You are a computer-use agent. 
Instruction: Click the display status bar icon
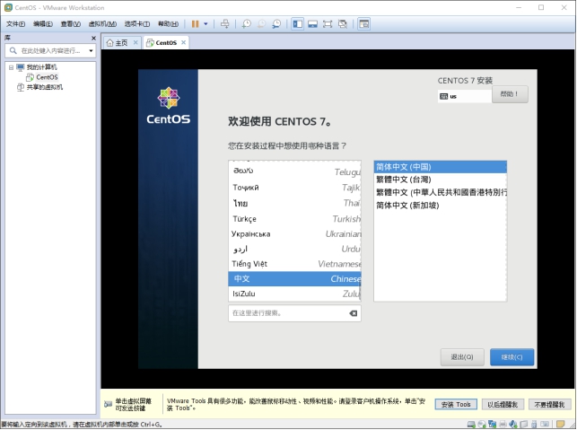(545, 425)
